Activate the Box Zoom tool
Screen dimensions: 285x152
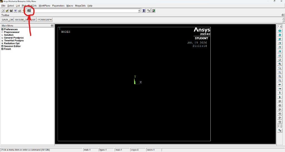[x=280, y=68]
